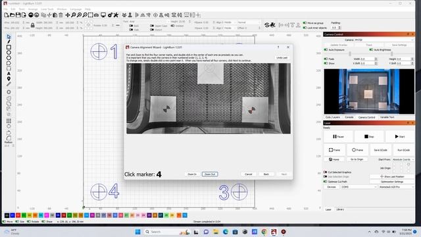Open Settings with the gears icon
Viewport: 421px width, 237px height.
110,15
